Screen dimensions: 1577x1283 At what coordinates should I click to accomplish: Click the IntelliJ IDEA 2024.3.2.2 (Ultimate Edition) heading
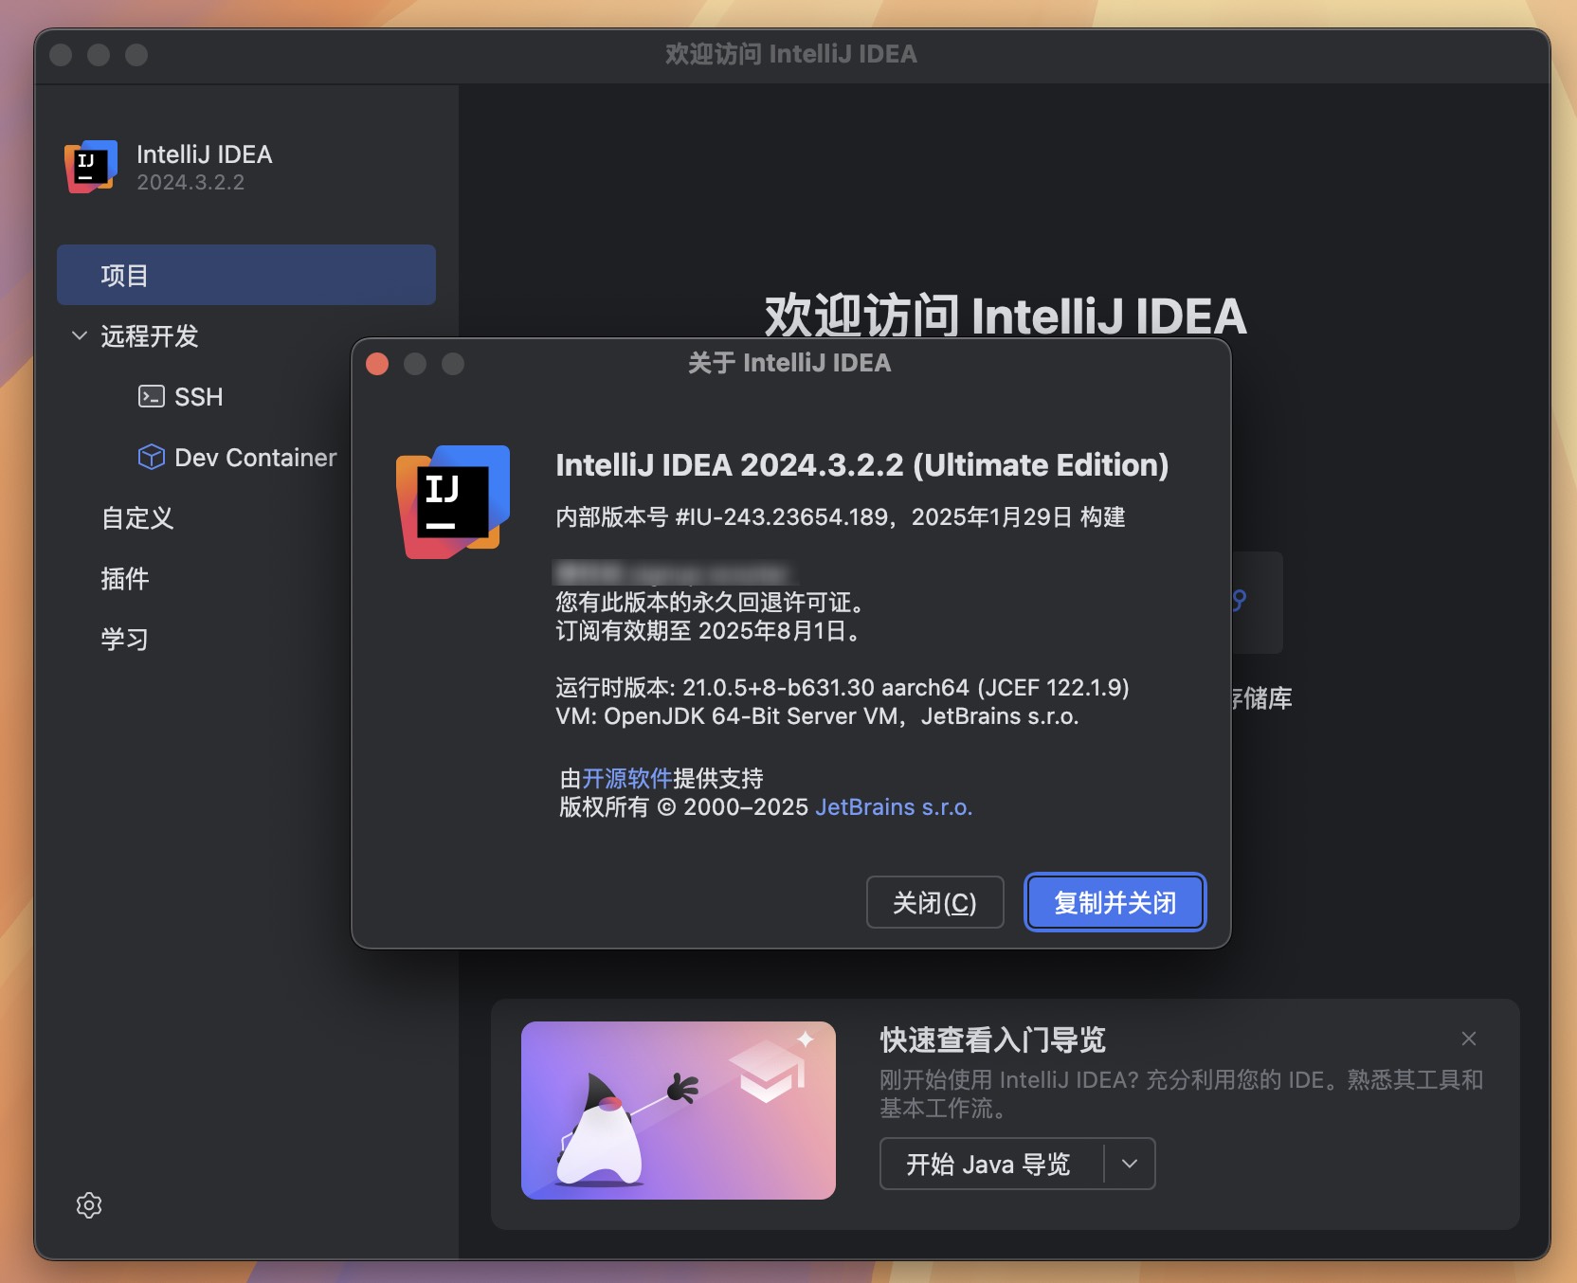click(x=861, y=464)
